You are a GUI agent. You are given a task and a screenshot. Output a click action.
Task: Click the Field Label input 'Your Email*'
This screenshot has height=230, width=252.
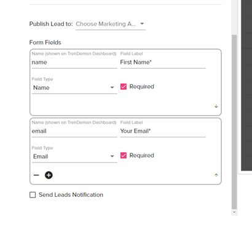click(x=163, y=131)
